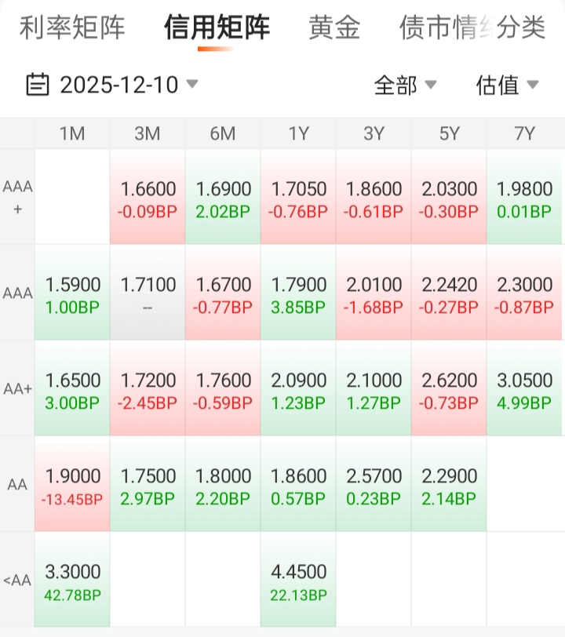Click the <AA 1Y cell showing 4.4500
This screenshot has width=565, height=637.
tap(298, 580)
